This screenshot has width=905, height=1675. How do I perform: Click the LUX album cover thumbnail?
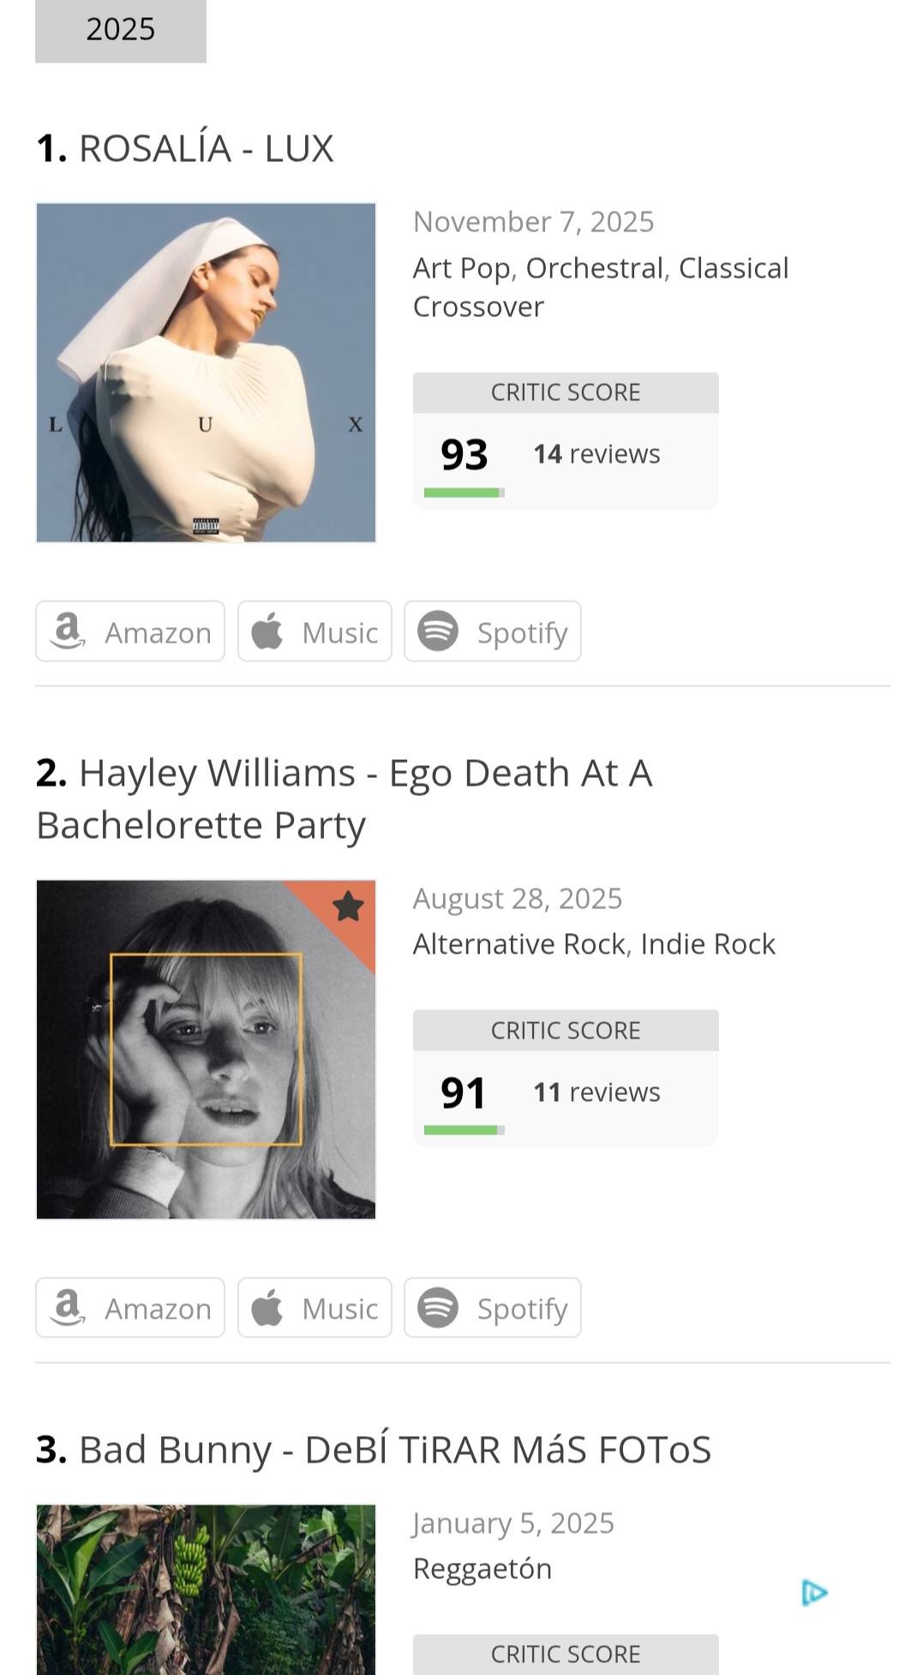(x=206, y=373)
